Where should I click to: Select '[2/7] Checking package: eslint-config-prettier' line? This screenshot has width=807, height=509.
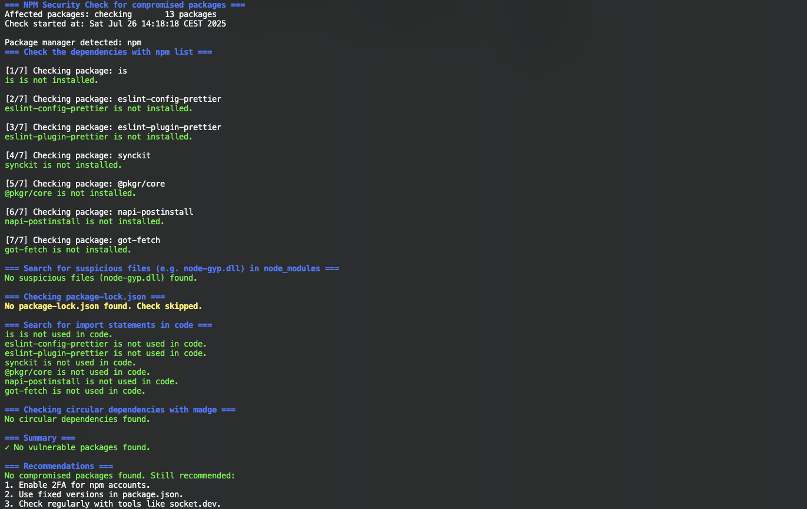[x=113, y=99]
